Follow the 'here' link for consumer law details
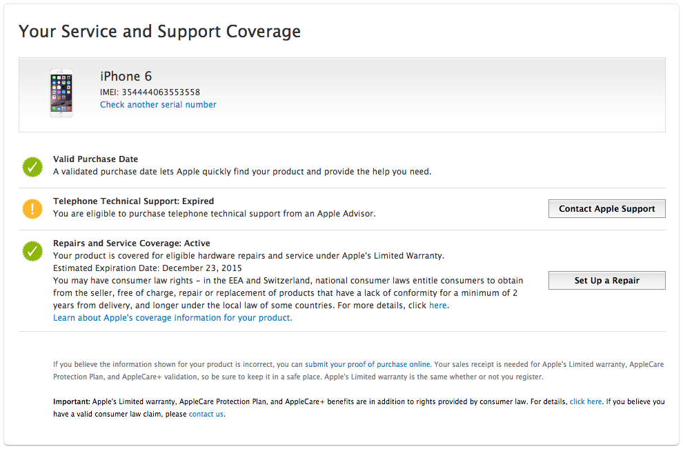Viewport: 683px width, 449px height. [437, 306]
